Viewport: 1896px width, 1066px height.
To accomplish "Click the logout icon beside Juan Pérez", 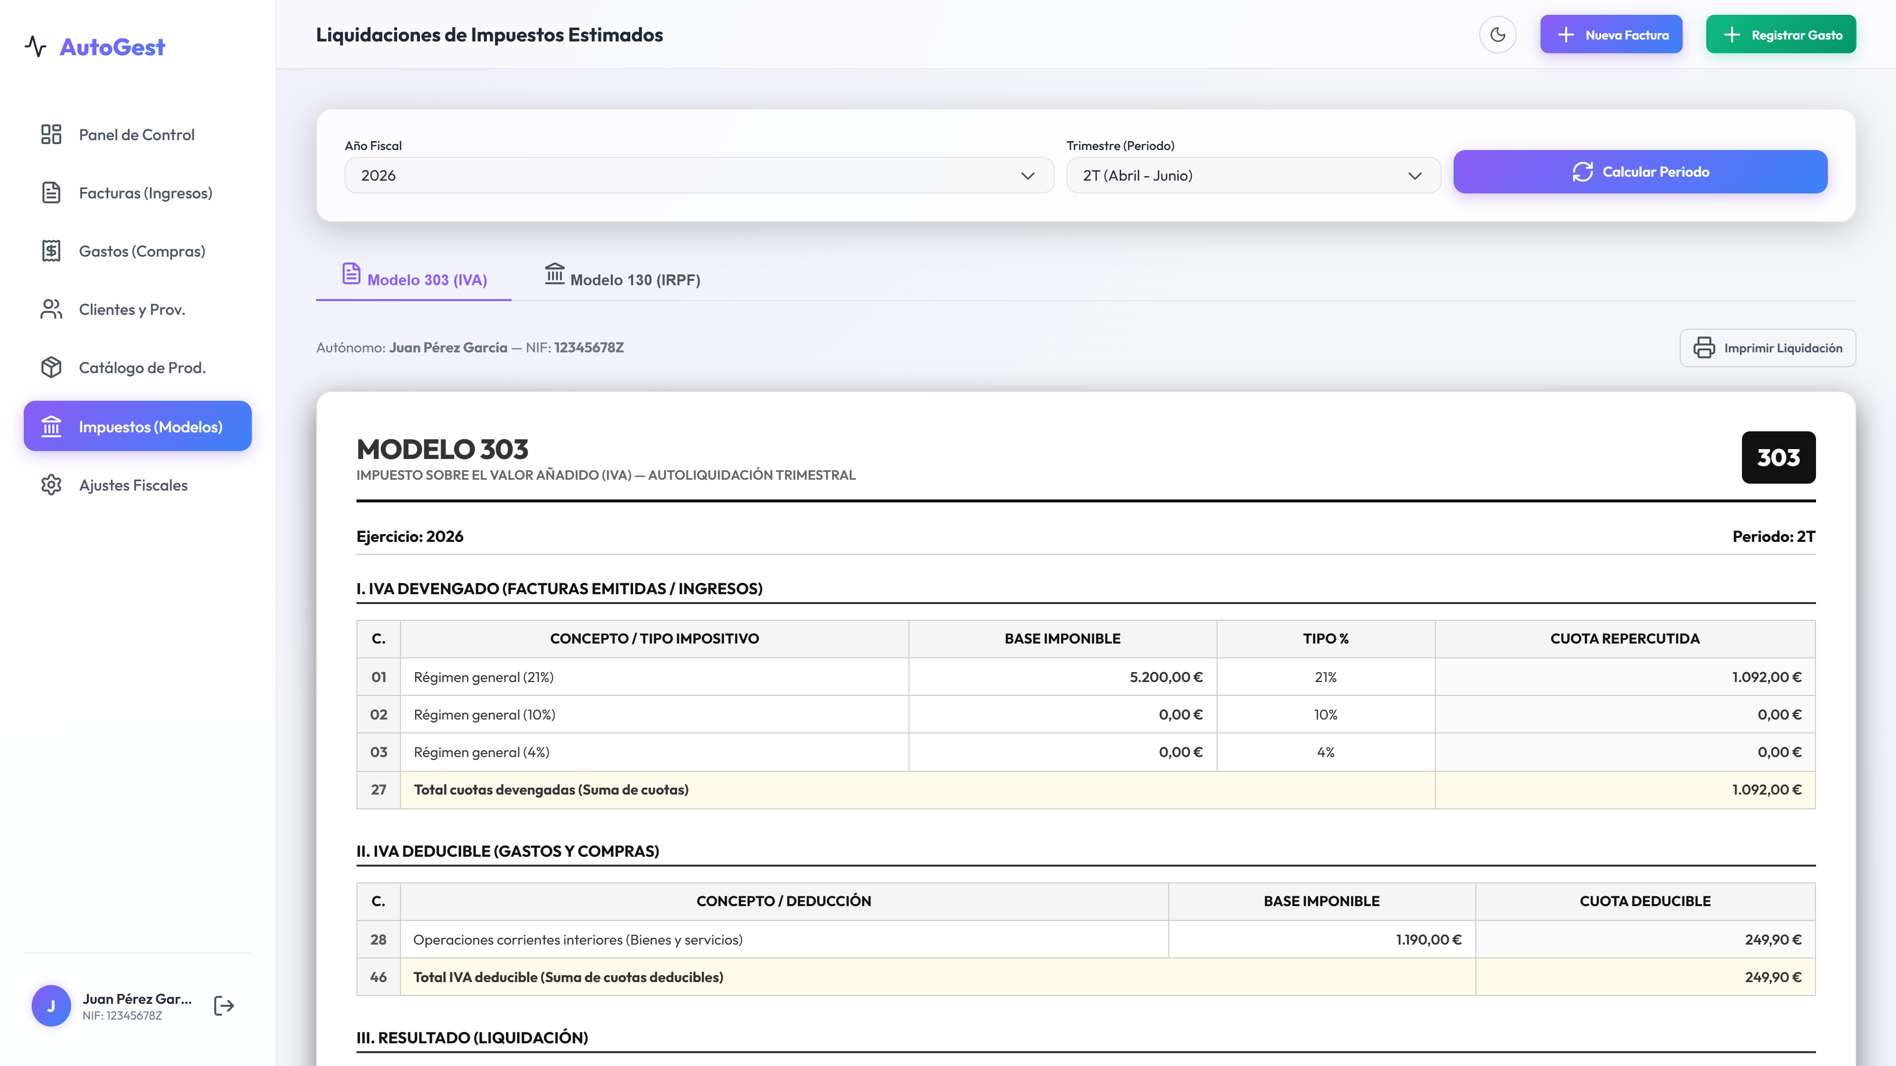I will (x=224, y=1006).
